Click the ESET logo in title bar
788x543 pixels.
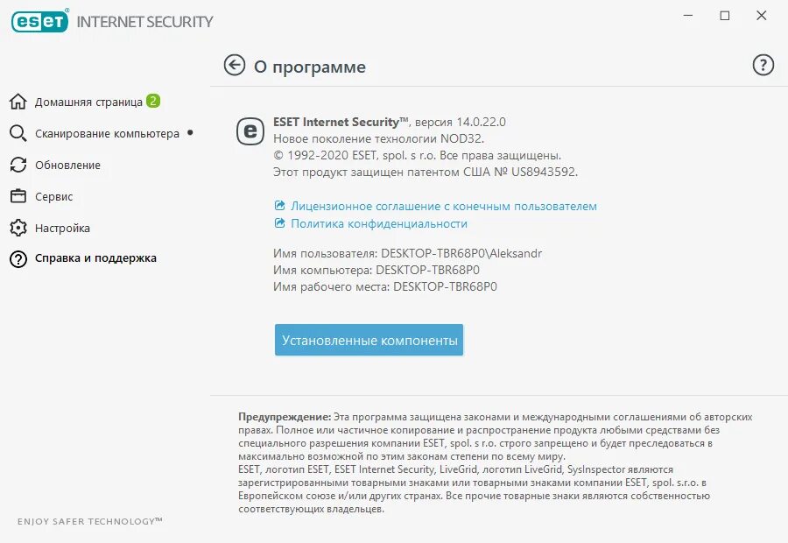point(39,21)
